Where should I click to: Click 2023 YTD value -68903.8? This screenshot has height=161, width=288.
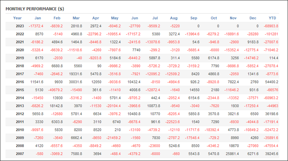(x=271, y=26)
